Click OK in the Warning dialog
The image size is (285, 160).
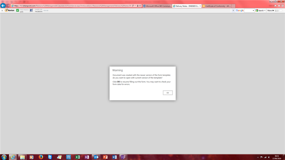(x=168, y=93)
